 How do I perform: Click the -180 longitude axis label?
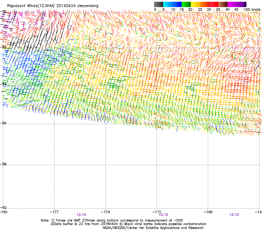point(4,212)
